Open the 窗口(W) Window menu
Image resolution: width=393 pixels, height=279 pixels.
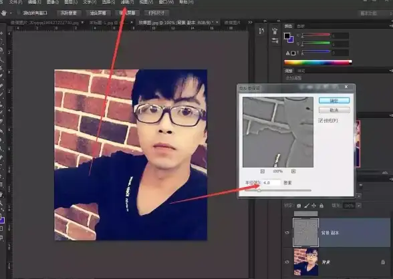166,2
